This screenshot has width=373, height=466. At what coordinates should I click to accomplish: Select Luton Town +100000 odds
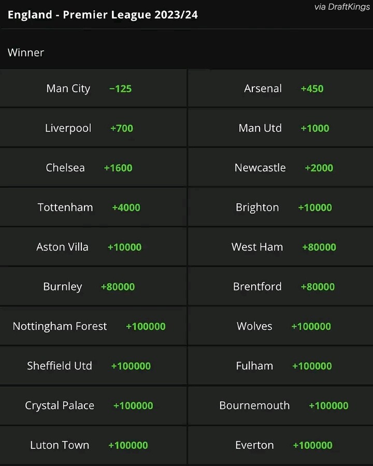tap(93, 445)
